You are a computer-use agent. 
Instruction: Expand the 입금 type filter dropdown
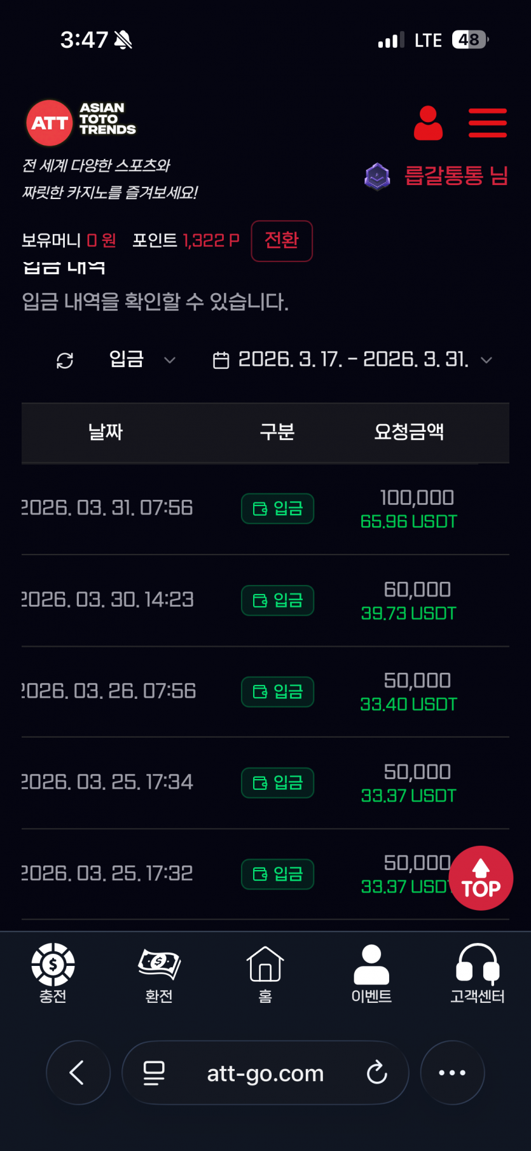point(142,359)
